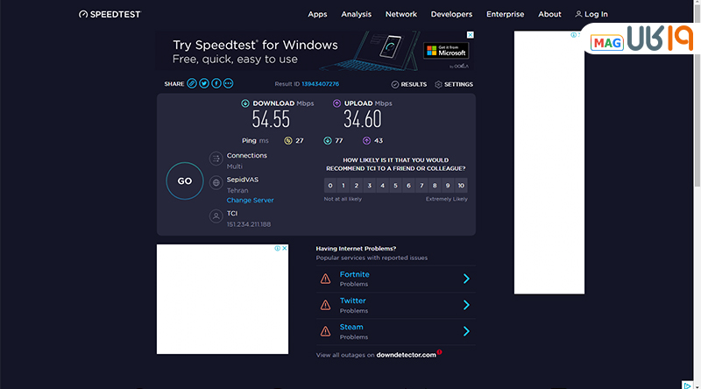Image resolution: width=701 pixels, height=389 pixels.
Task: Share the result on Twitter
Action: click(204, 83)
